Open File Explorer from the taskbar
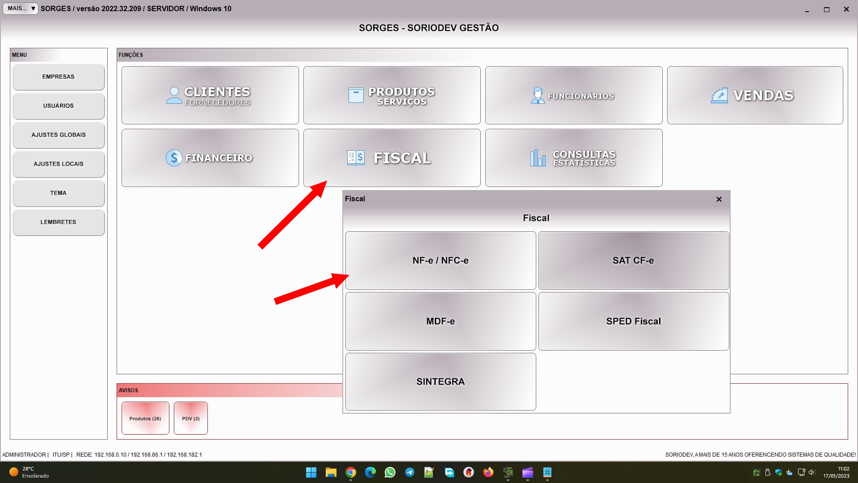 [x=331, y=472]
